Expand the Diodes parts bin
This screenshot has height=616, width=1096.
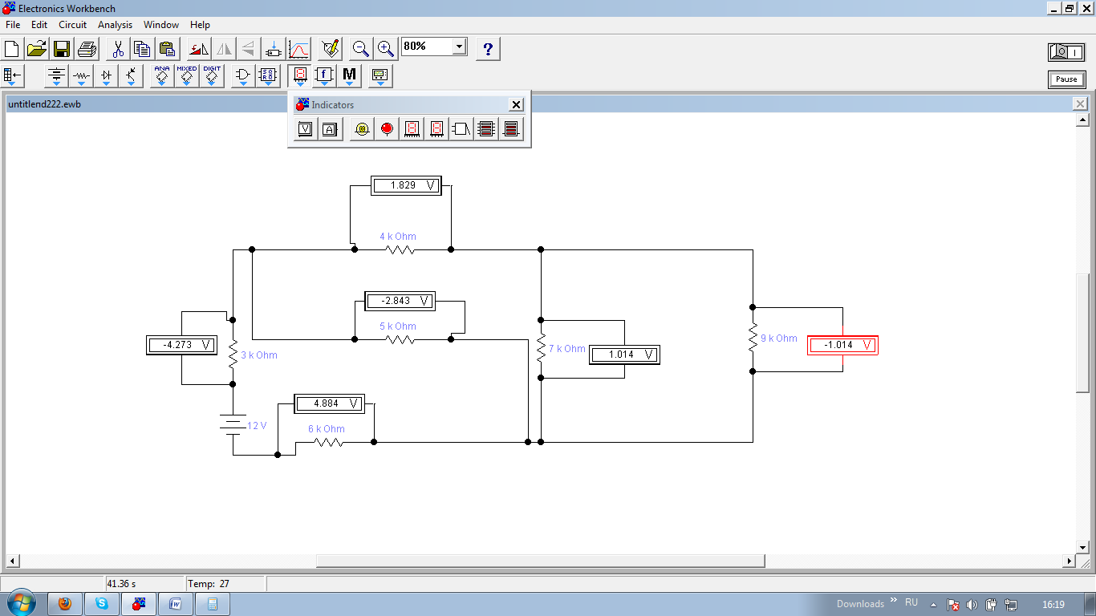click(x=106, y=76)
